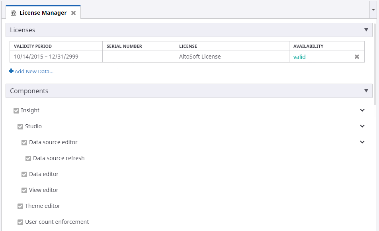379x231 pixels.
Task: Click the License Manager tab icon
Action: coord(13,13)
